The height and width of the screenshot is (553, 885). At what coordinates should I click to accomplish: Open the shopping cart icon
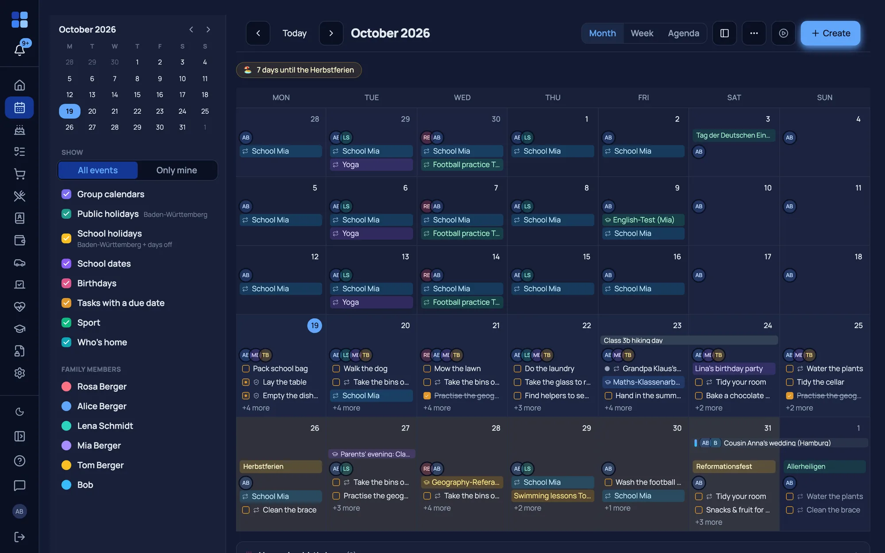click(19, 174)
